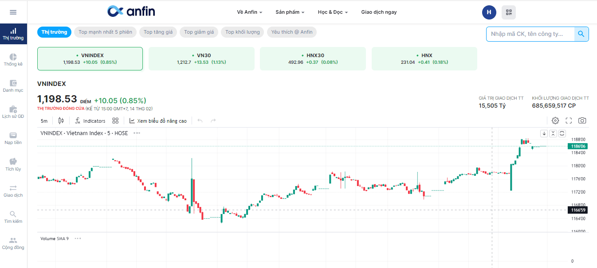Select the HNX30 index card

(x=313, y=58)
